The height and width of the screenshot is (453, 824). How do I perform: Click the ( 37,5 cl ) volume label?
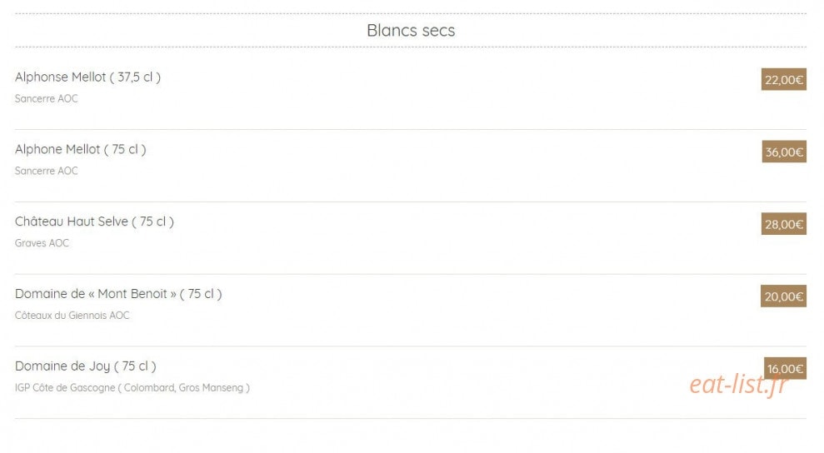pos(136,77)
